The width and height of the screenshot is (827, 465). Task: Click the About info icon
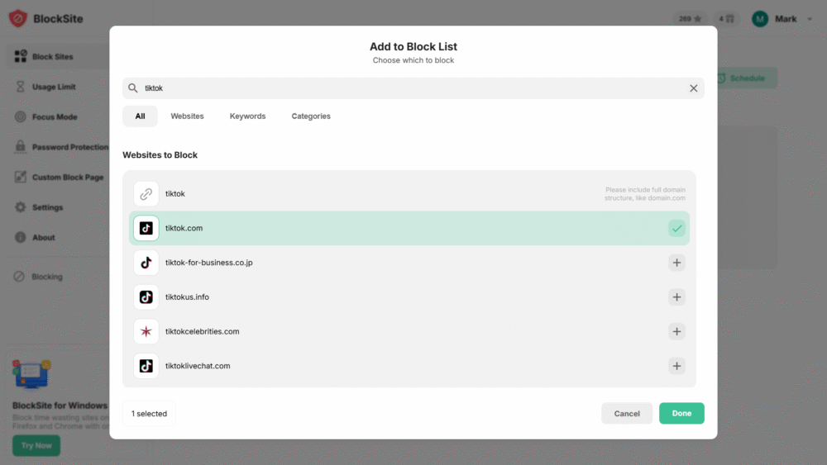click(x=21, y=238)
